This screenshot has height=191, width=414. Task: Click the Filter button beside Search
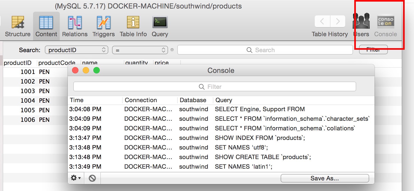373,50
